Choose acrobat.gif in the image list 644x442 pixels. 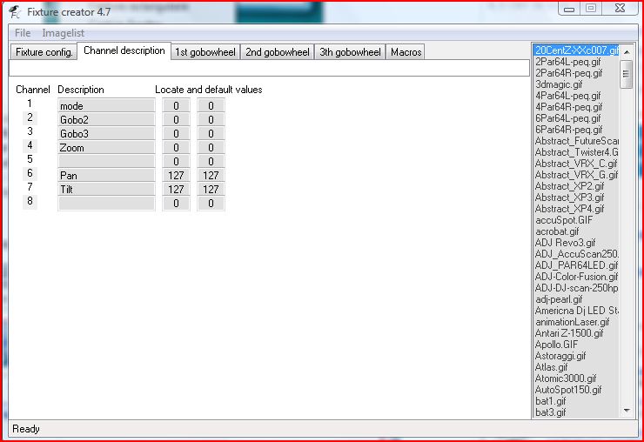click(x=559, y=231)
